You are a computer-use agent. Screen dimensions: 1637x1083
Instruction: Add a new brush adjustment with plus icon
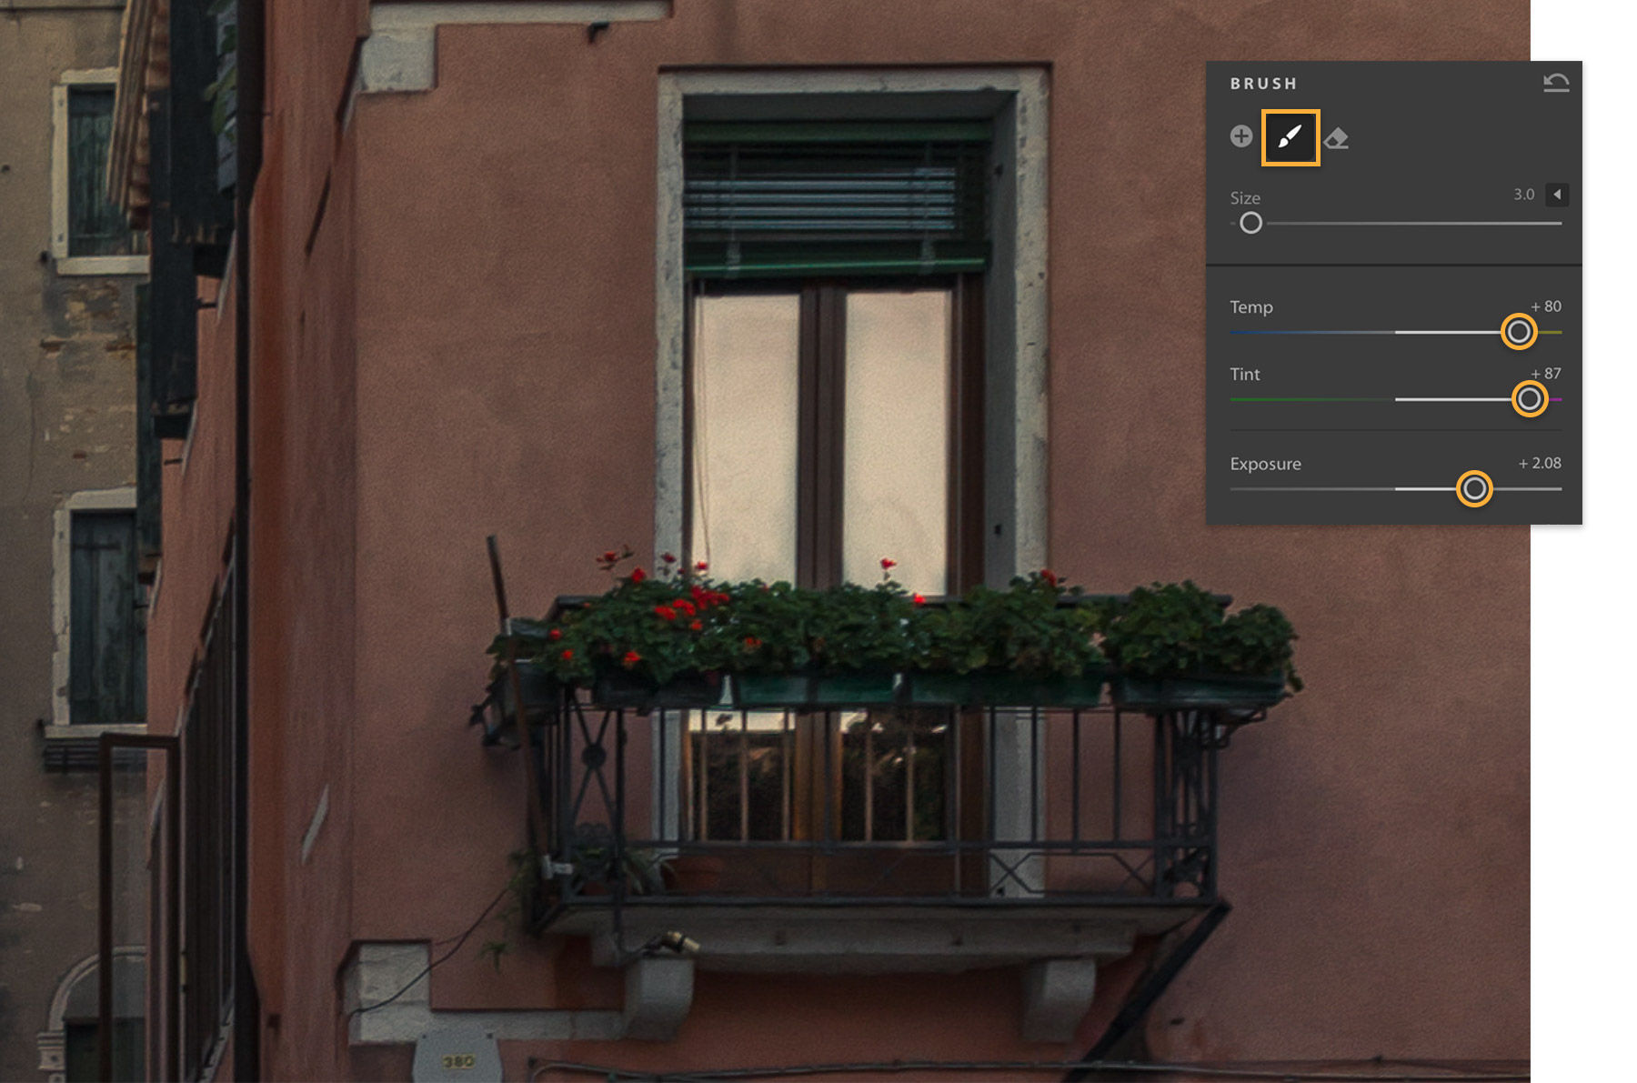pyautogui.click(x=1241, y=136)
